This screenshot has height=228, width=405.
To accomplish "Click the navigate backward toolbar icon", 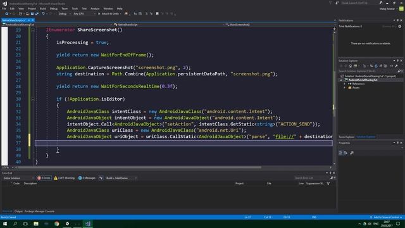I will click(6, 14).
